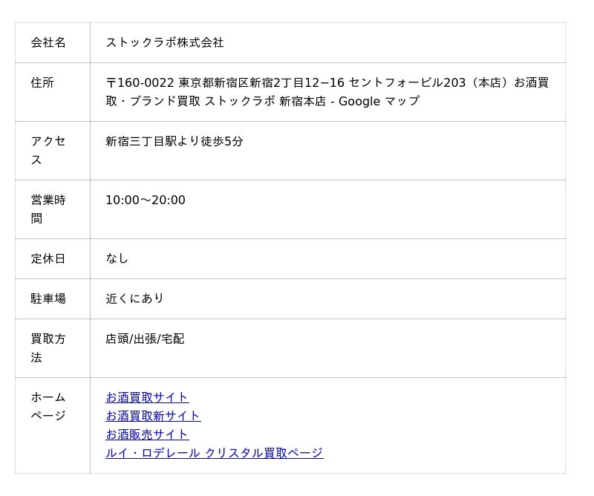Click the 近くにあり parking value

[135, 298]
